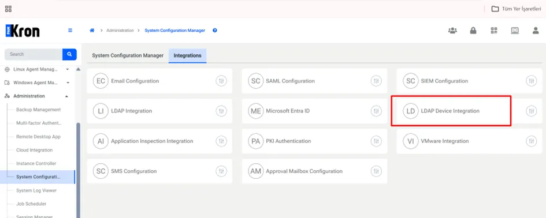Image resolution: width=546 pixels, height=218 pixels.
Task: Open Remote Desktop App in sidebar
Action: tap(38, 137)
